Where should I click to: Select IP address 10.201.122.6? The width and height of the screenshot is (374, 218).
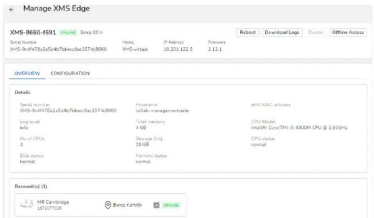click(178, 49)
